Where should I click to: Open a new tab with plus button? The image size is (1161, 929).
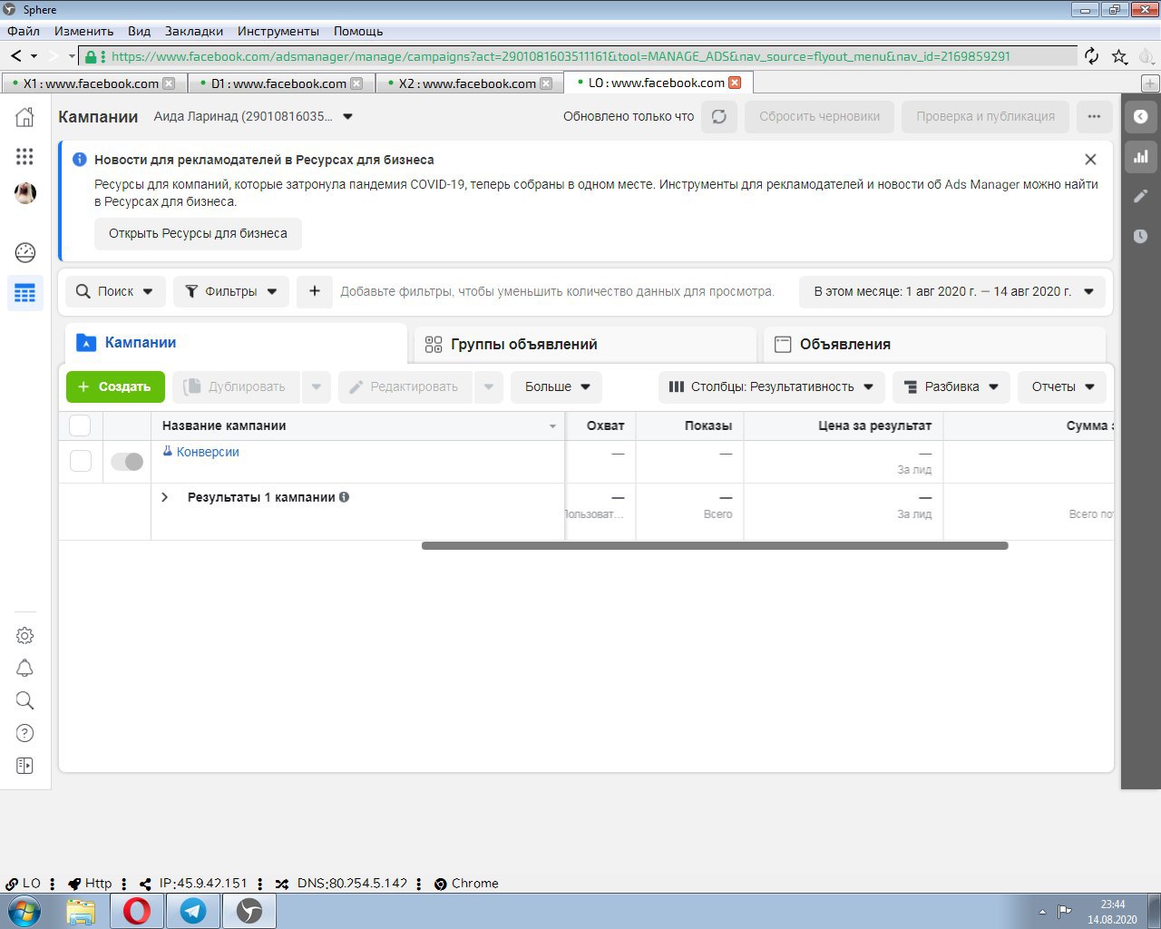pos(1150,83)
